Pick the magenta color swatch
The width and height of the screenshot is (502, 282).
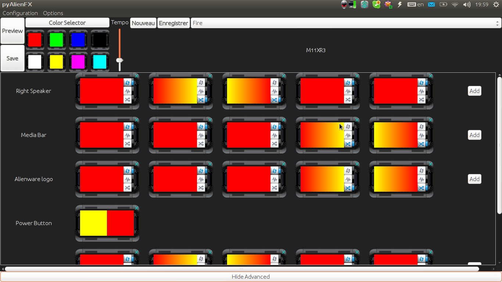78,62
